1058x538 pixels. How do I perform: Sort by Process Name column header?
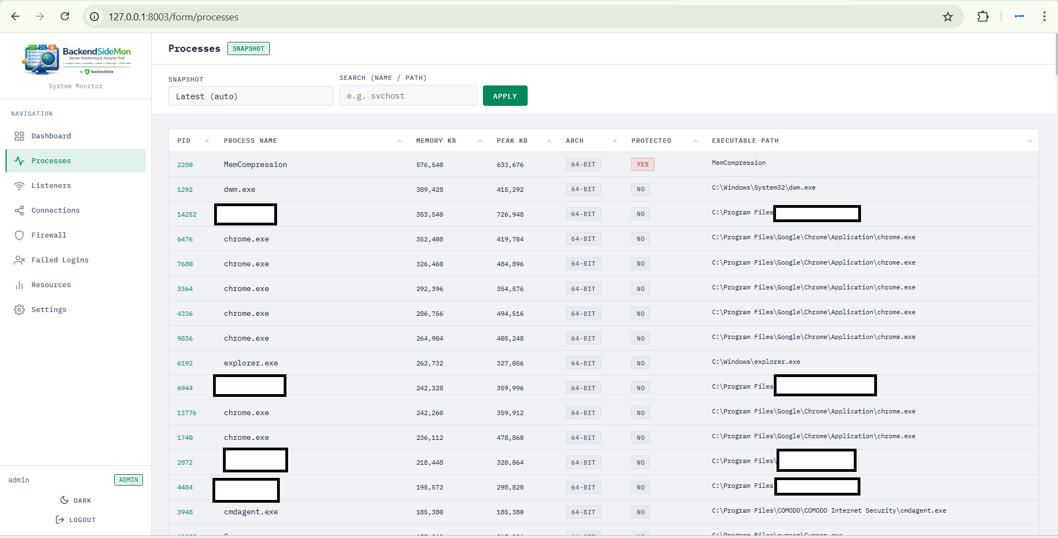(x=250, y=141)
